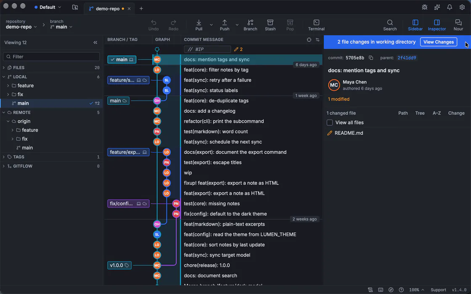Viewport: 471px width, 294px height.
Task: Open the 100% zoom dropdown
Action: click(417, 290)
